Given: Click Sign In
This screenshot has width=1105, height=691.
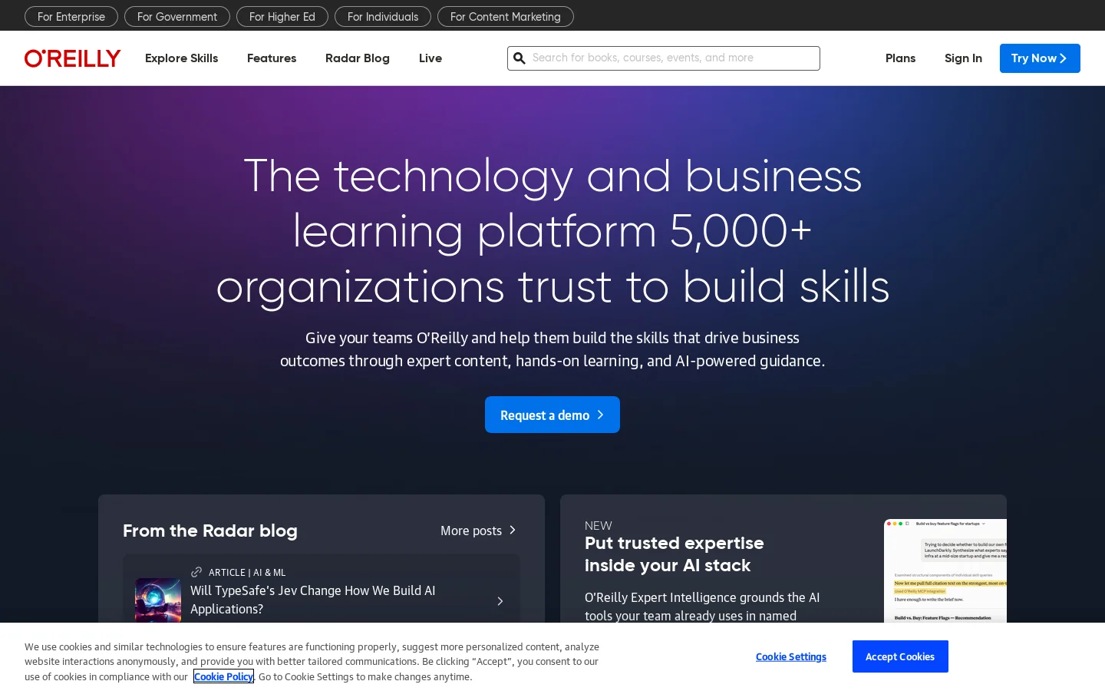Looking at the screenshot, I should [x=963, y=58].
